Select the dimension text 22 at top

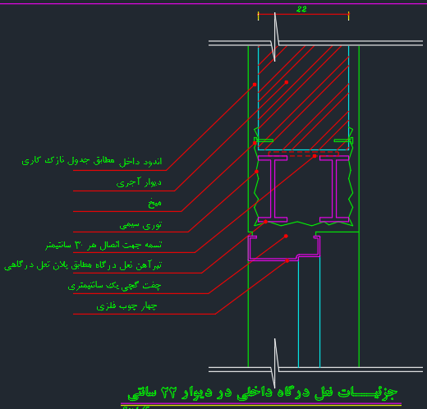[301, 9]
